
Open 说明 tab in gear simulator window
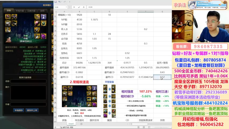42,11
